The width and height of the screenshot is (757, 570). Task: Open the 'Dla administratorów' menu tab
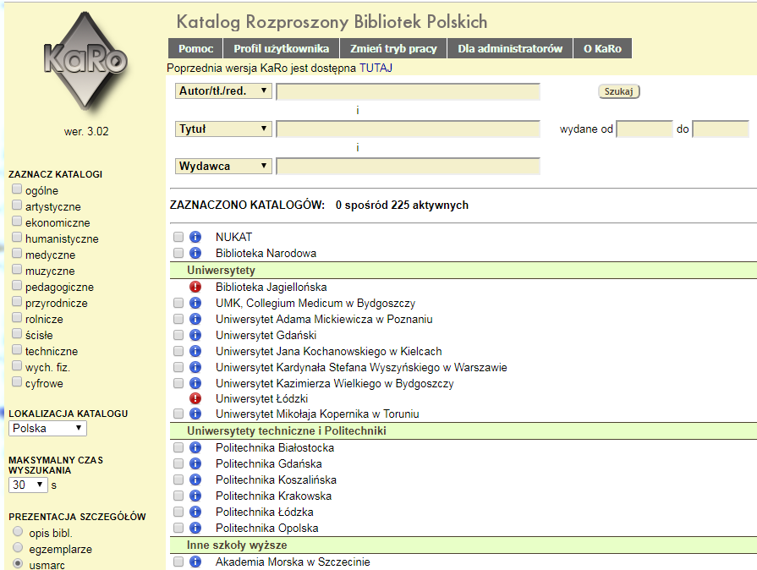[x=510, y=48]
